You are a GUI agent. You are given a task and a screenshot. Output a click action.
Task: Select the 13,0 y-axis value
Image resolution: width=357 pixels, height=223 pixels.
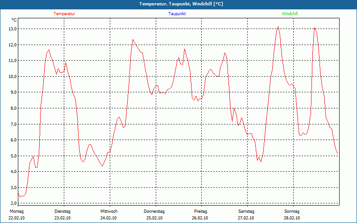click(13, 29)
